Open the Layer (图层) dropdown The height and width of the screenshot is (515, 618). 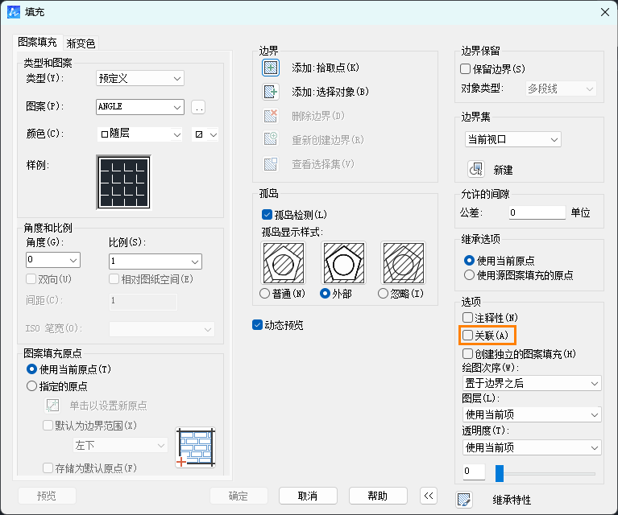[x=532, y=414]
